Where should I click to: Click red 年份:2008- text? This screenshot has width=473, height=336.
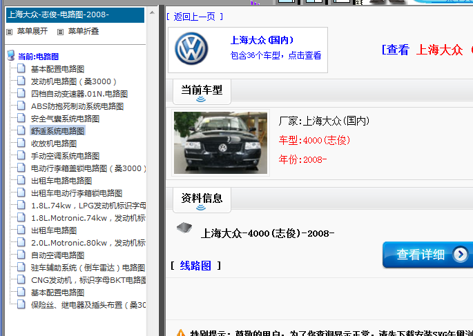pyautogui.click(x=302, y=159)
